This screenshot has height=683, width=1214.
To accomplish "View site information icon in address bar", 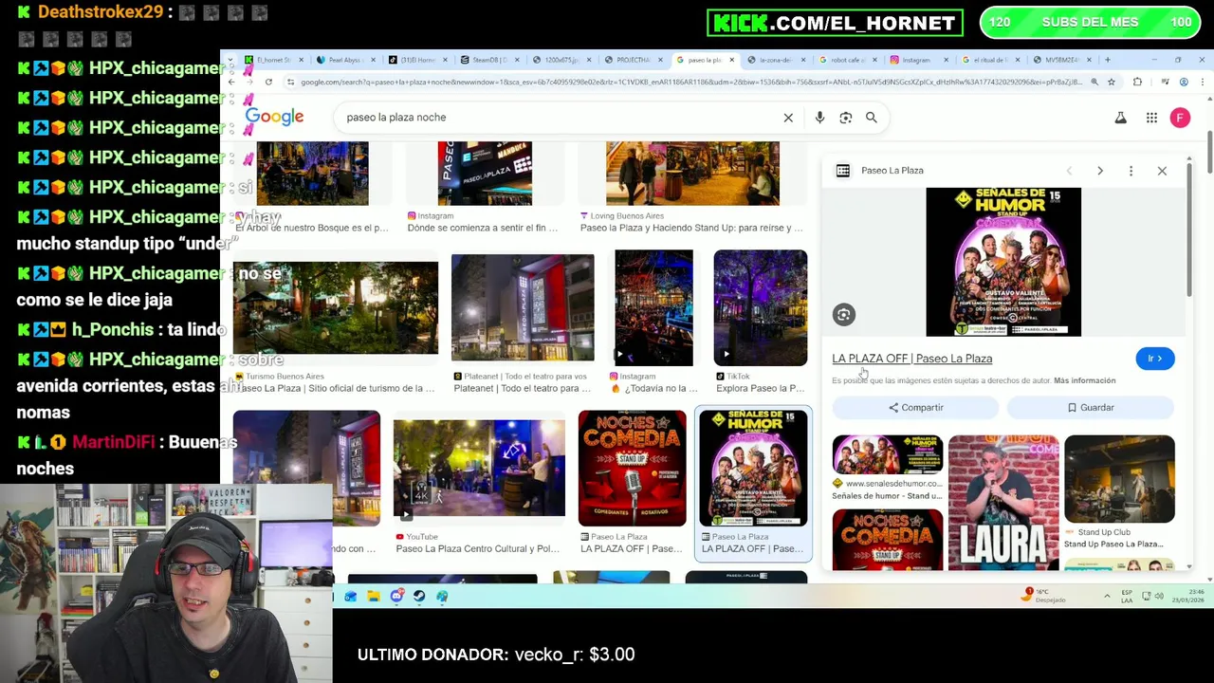I will (x=290, y=83).
